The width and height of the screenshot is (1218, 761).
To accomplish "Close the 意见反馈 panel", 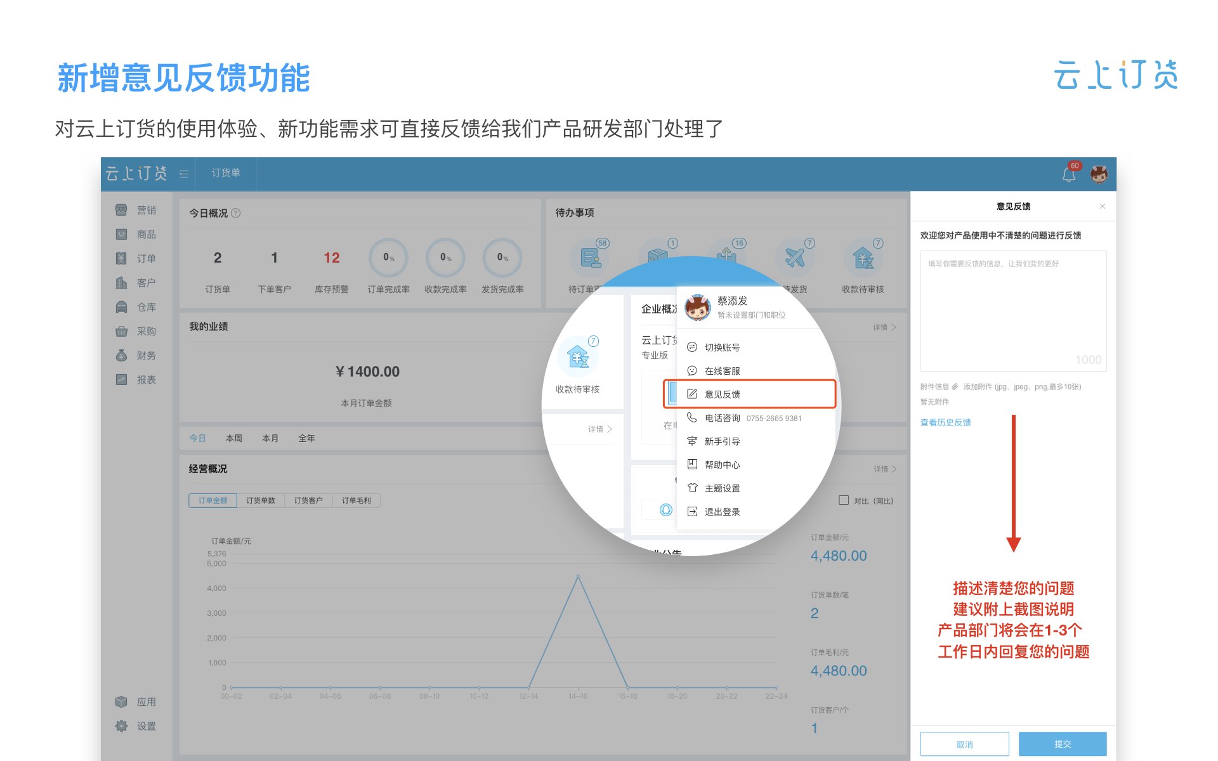I will (1103, 206).
